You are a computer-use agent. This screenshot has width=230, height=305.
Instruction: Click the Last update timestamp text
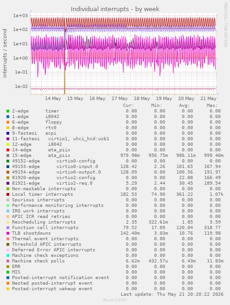coord(172,294)
